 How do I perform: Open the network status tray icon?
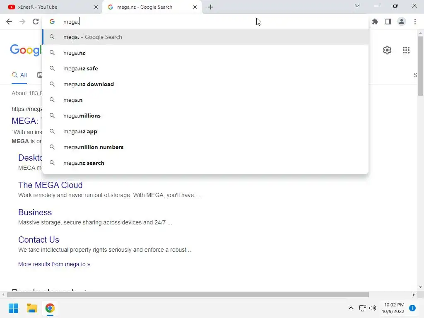(x=362, y=308)
